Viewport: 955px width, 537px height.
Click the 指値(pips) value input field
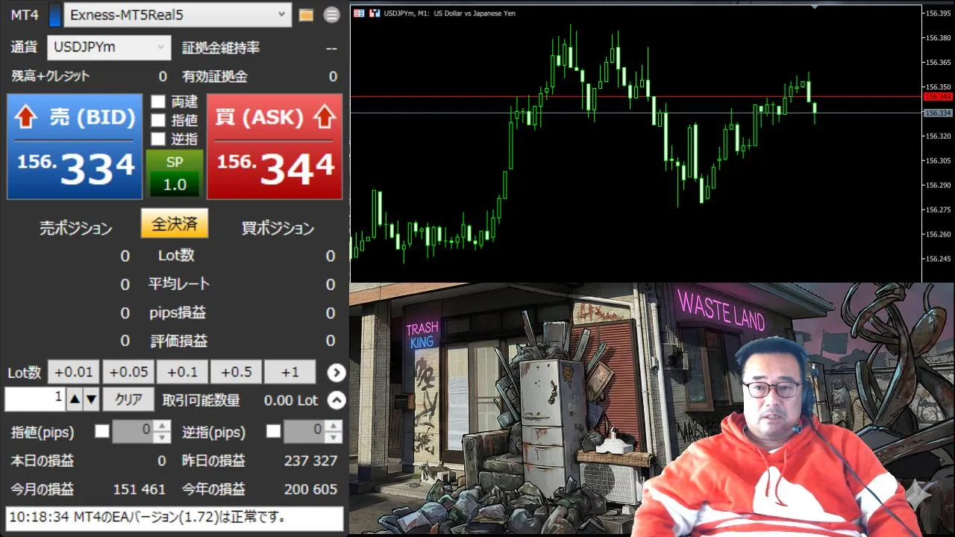[x=134, y=431]
